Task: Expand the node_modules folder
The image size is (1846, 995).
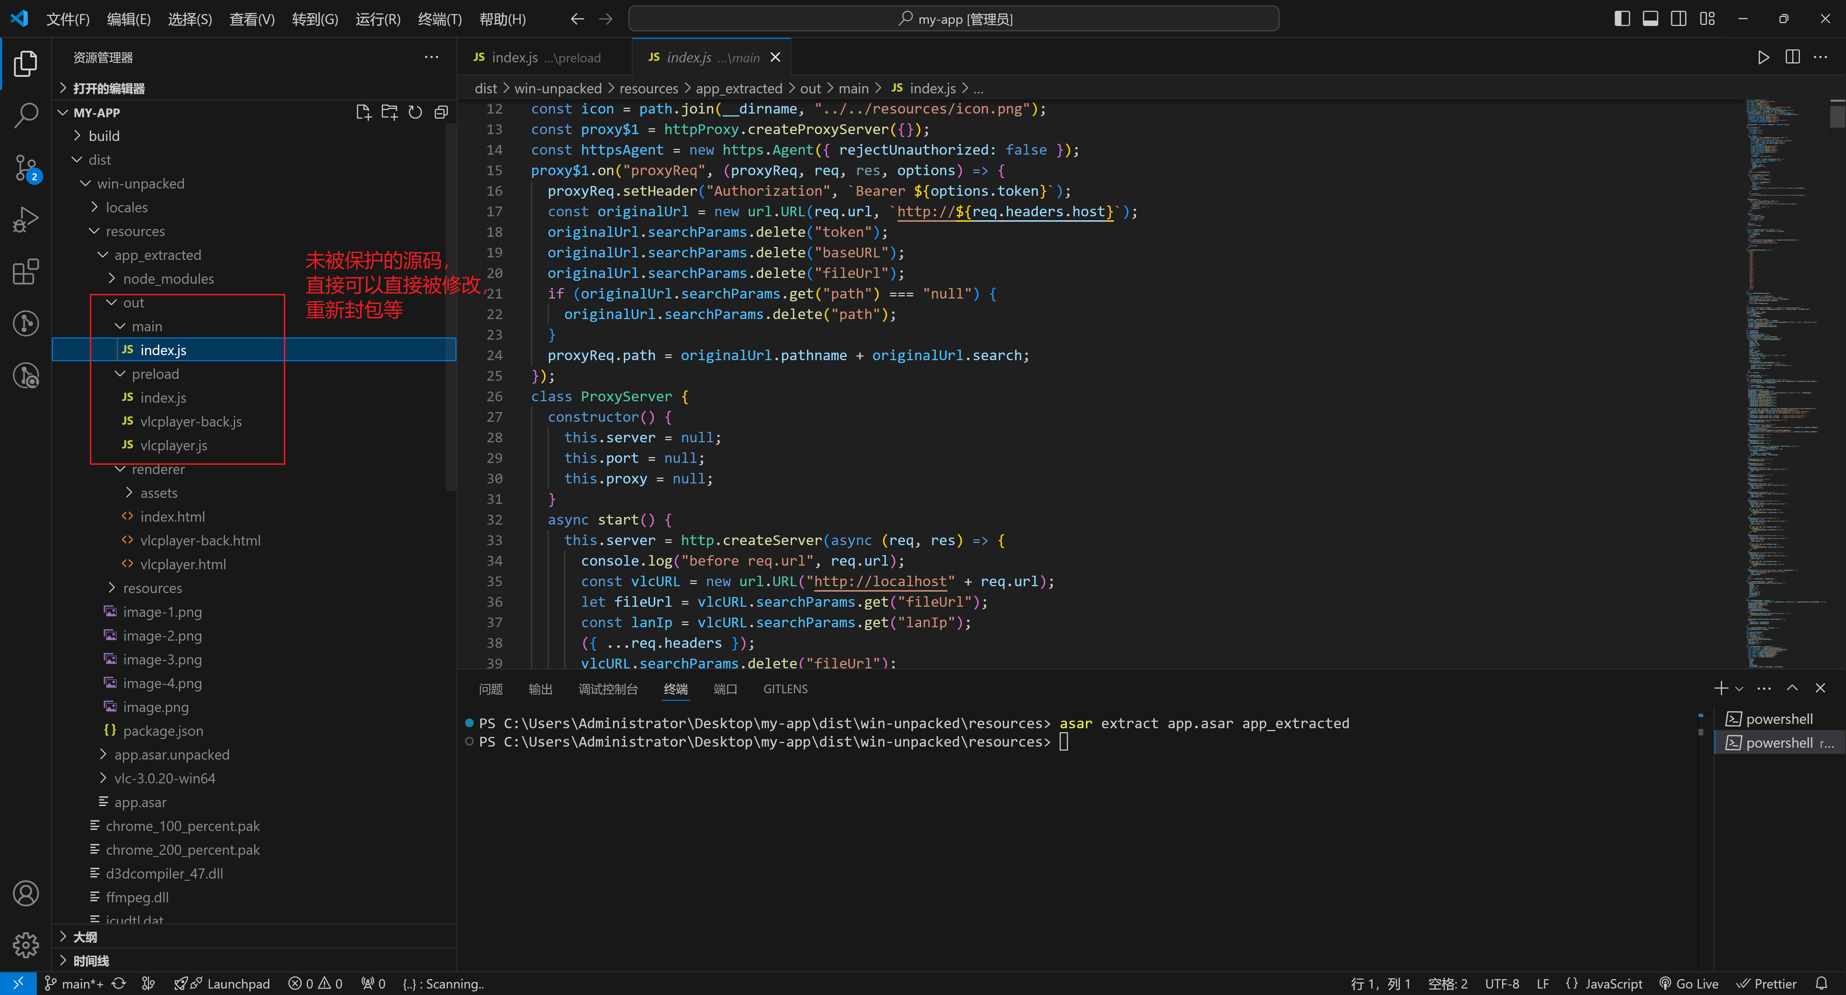Action: pyautogui.click(x=254, y=279)
